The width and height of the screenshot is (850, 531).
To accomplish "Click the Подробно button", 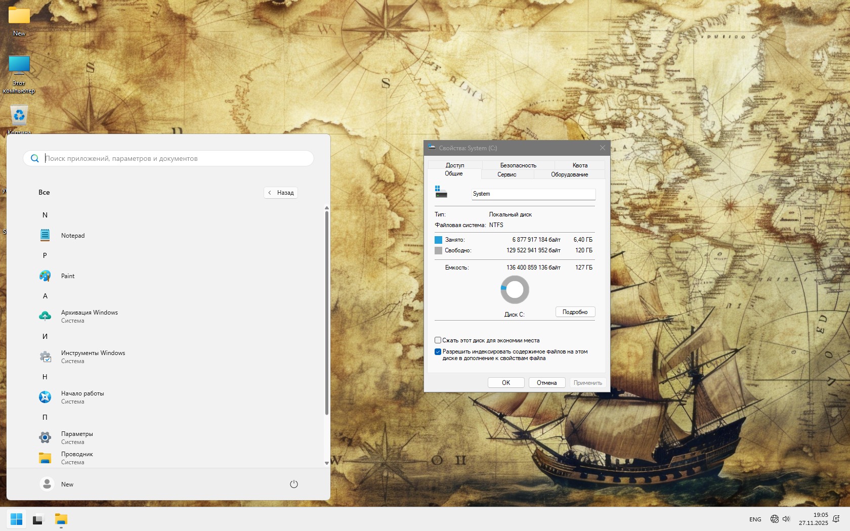I will [575, 312].
